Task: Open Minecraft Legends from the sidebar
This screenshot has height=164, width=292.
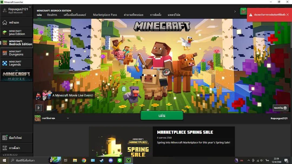Action: coord(16,63)
